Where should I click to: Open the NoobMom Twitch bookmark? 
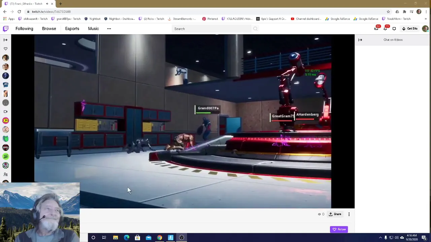(x=396, y=19)
